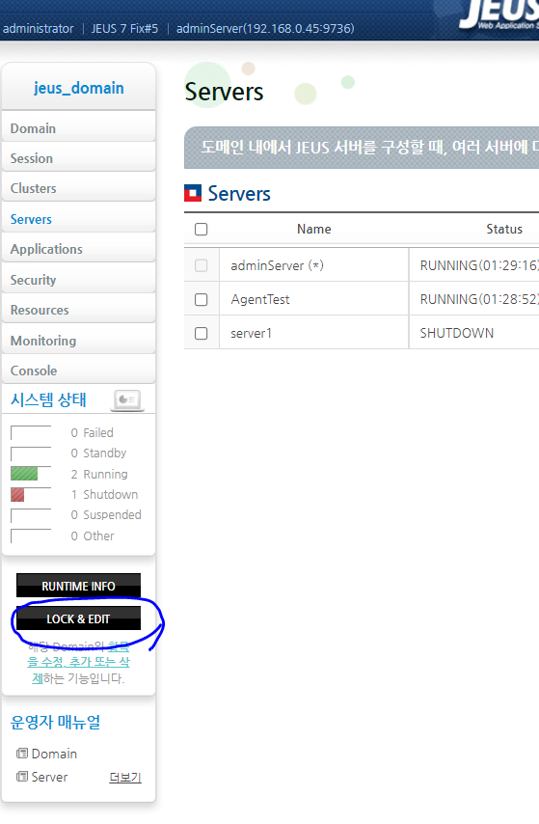Click the Server manual book icon
The width and height of the screenshot is (539, 824).
click(x=22, y=777)
